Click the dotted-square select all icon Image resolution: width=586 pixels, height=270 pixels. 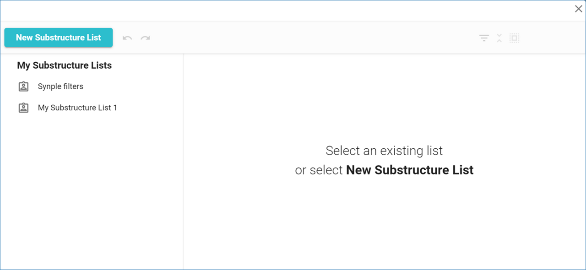(x=514, y=38)
